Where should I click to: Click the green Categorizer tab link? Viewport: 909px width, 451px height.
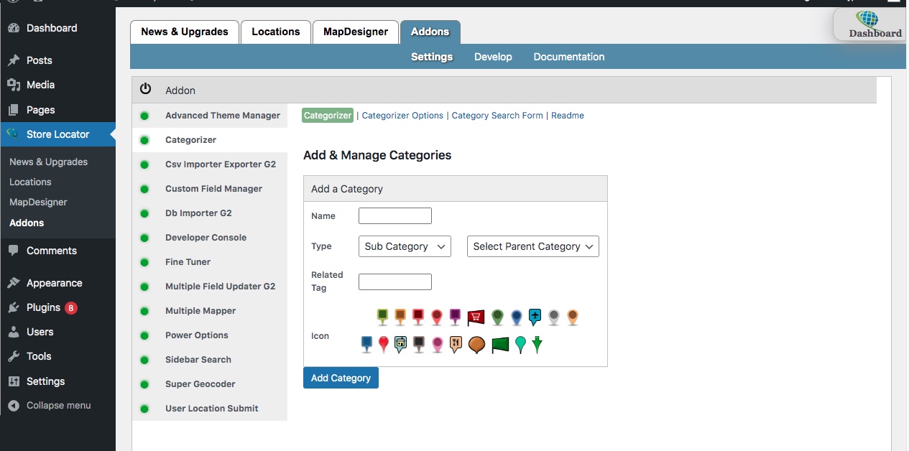click(328, 116)
